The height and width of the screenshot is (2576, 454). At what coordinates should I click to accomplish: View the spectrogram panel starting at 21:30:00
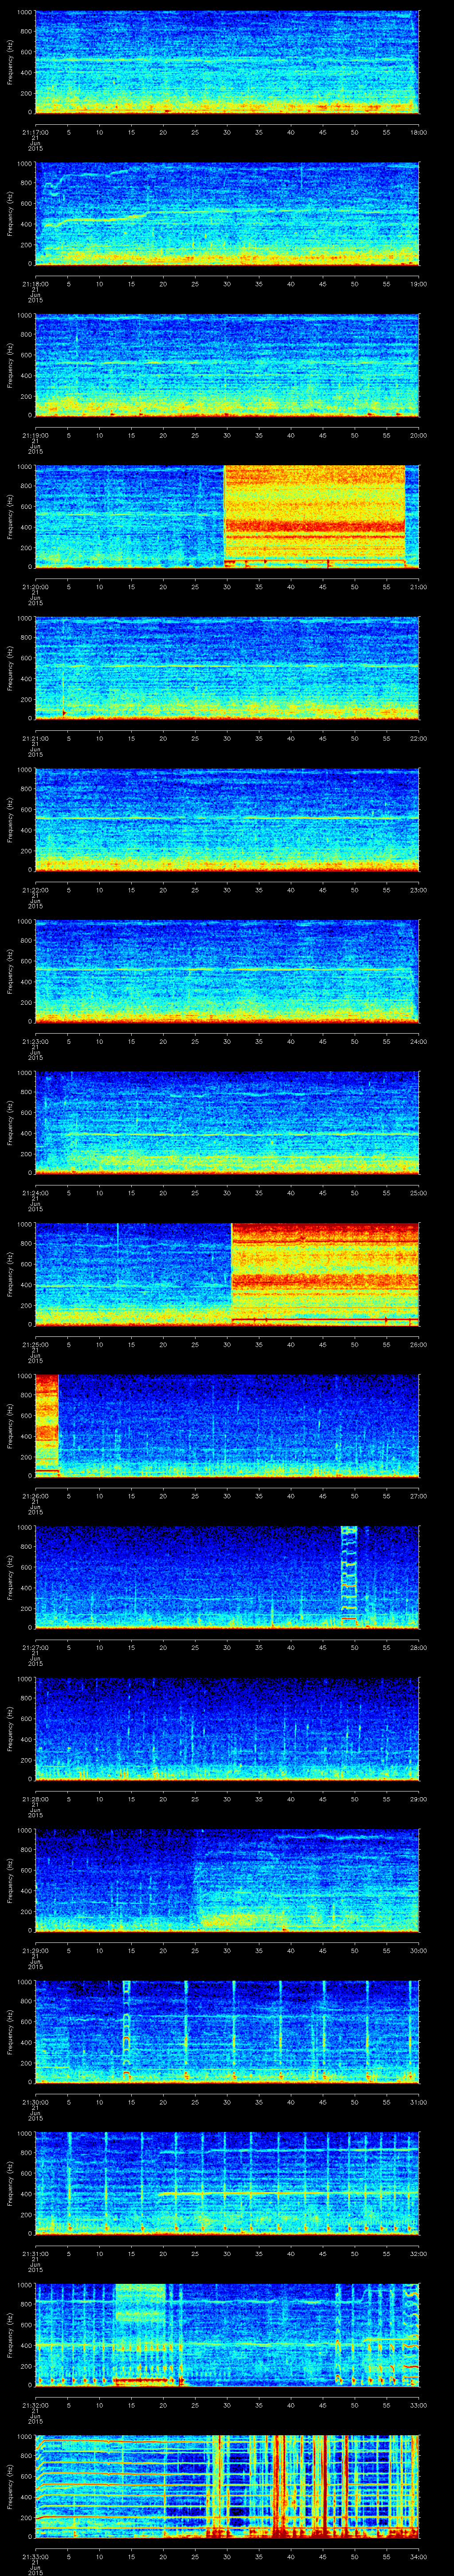(227, 2032)
